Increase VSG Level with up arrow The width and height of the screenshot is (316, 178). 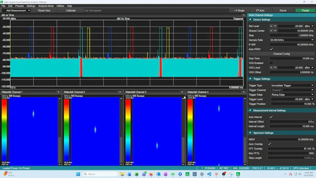[271, 68]
